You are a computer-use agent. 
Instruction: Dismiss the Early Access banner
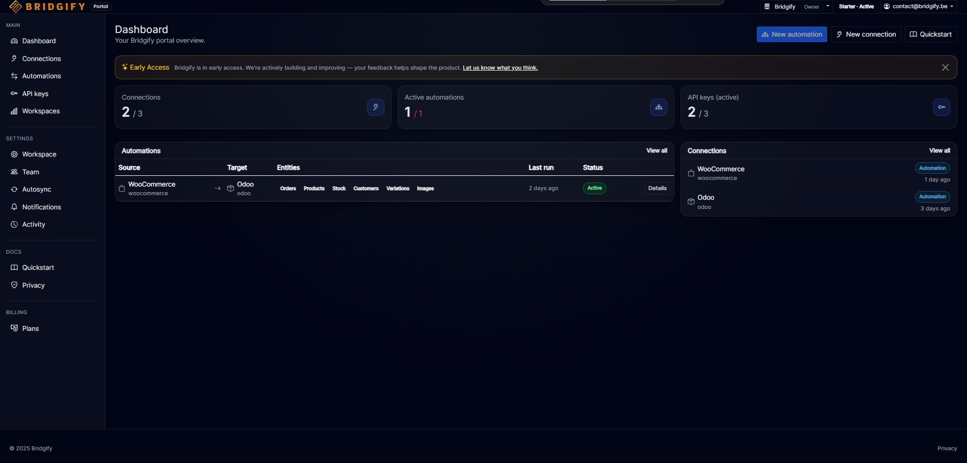945,68
